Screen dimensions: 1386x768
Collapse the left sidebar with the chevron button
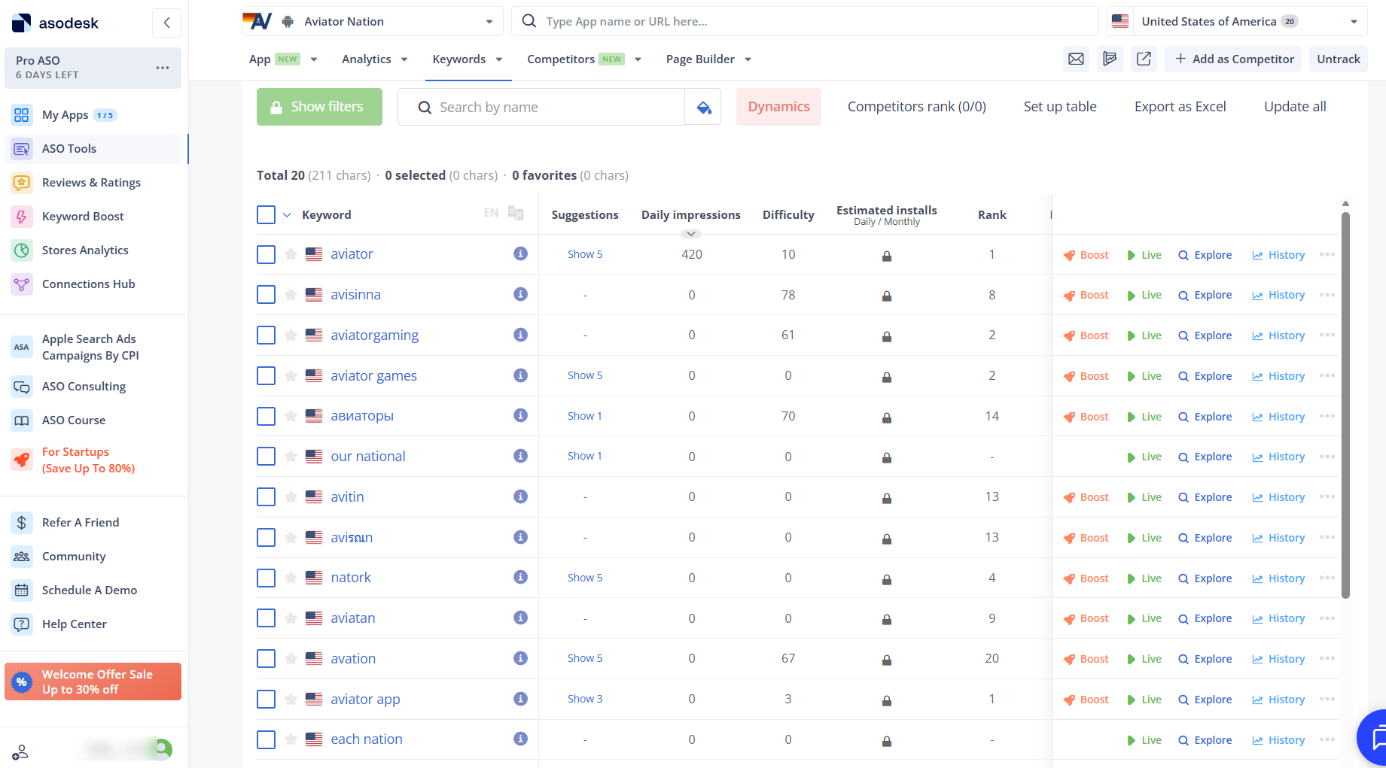tap(166, 23)
